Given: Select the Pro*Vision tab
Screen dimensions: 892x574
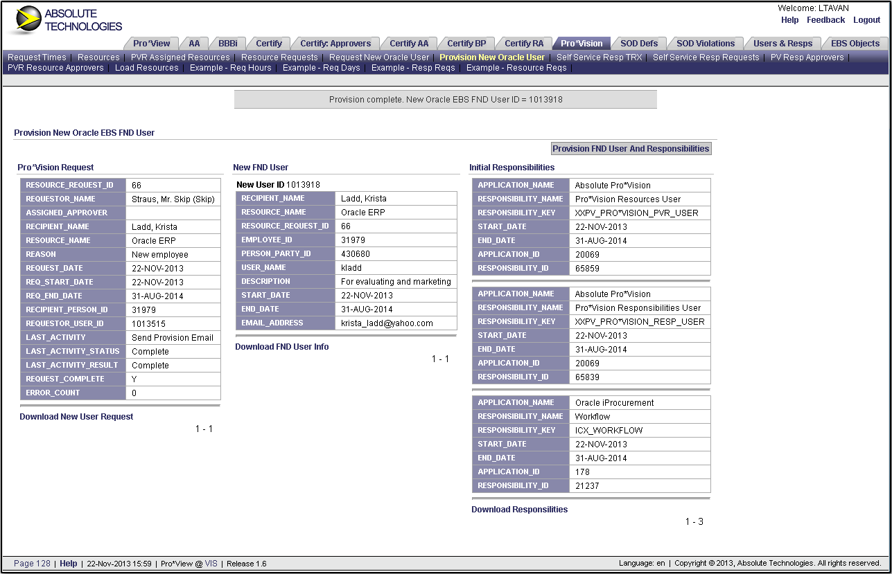Looking at the screenshot, I should 581,43.
